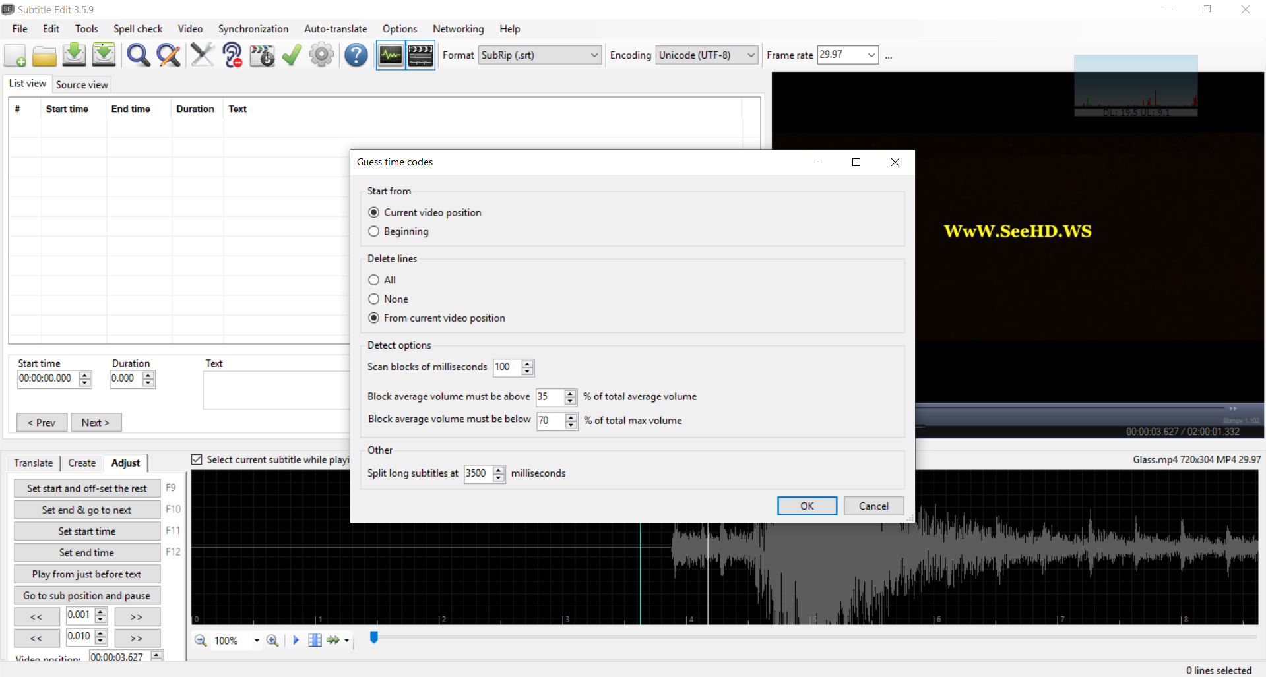
Task: Select the Replace tool icon
Action: [x=168, y=55]
